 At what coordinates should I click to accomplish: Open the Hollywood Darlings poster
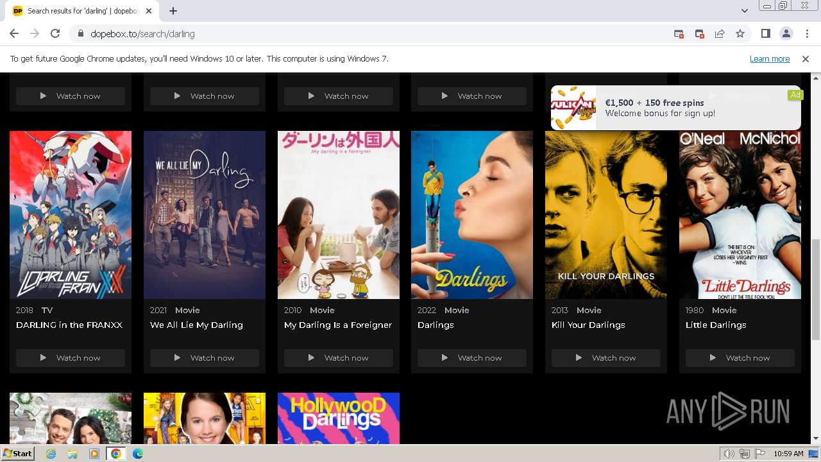point(339,418)
